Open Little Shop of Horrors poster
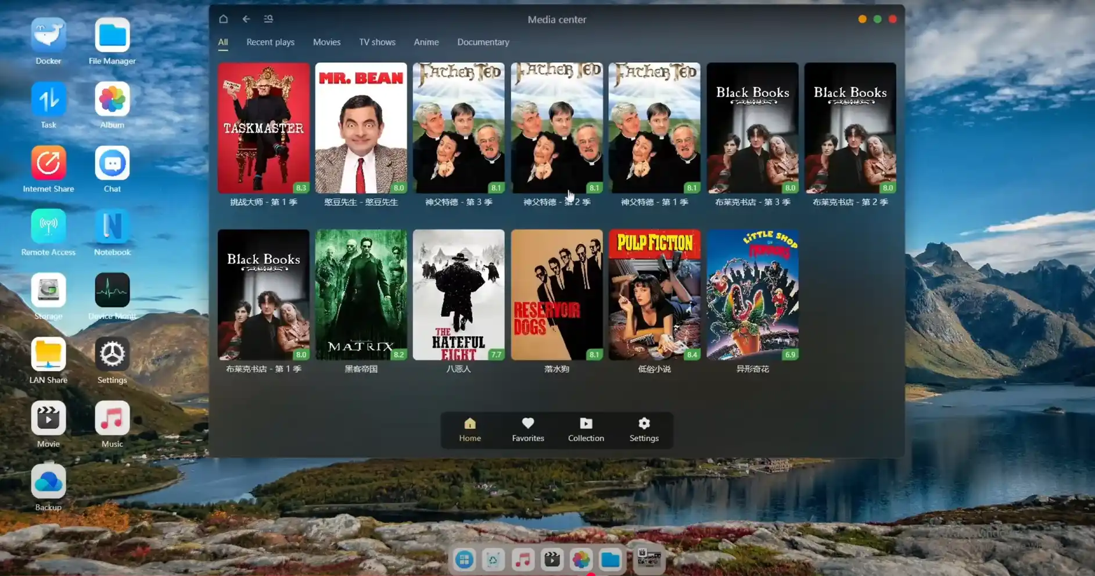This screenshot has width=1095, height=576. pyautogui.click(x=752, y=295)
